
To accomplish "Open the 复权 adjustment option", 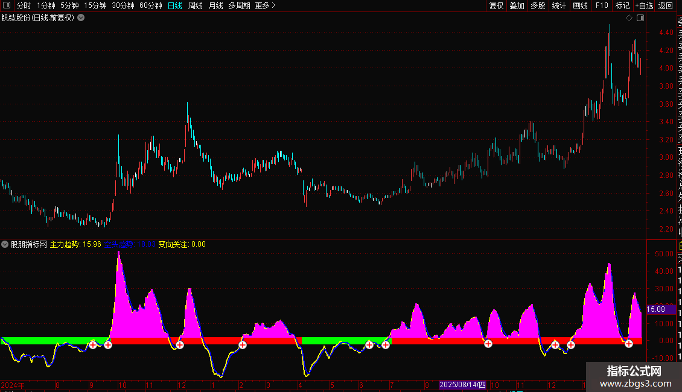I will (496, 5).
